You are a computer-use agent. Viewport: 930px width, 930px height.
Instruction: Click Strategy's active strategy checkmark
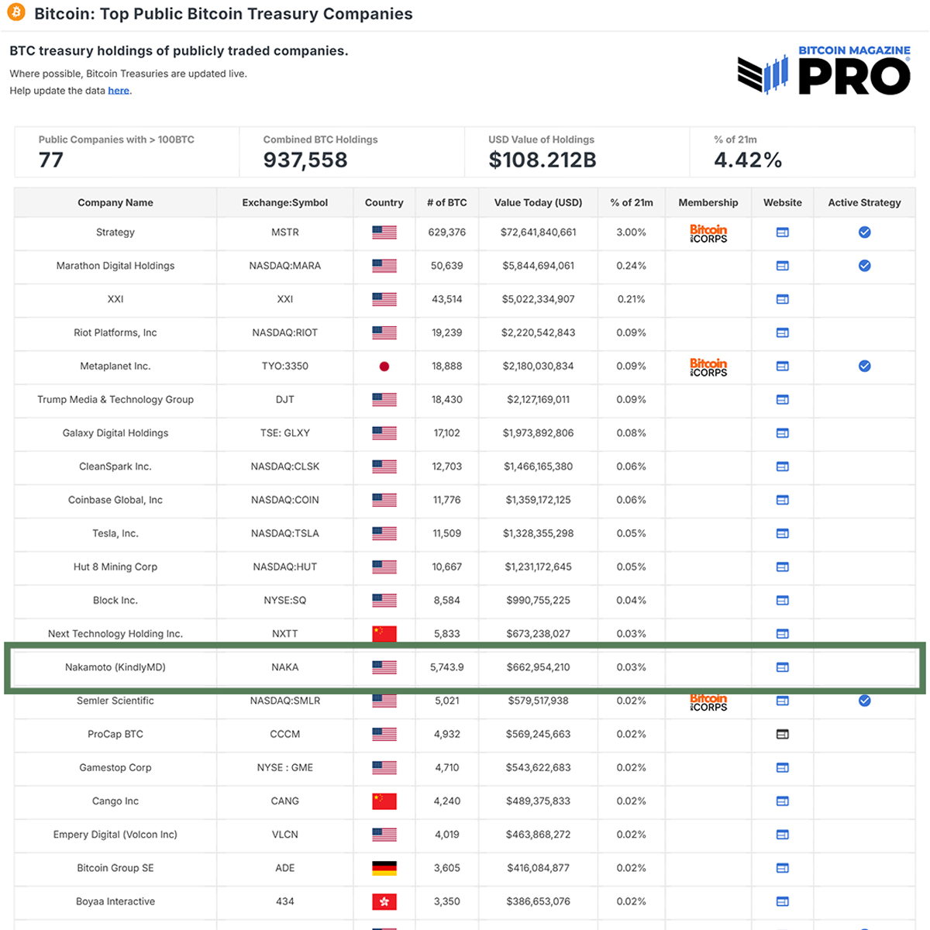click(x=865, y=232)
